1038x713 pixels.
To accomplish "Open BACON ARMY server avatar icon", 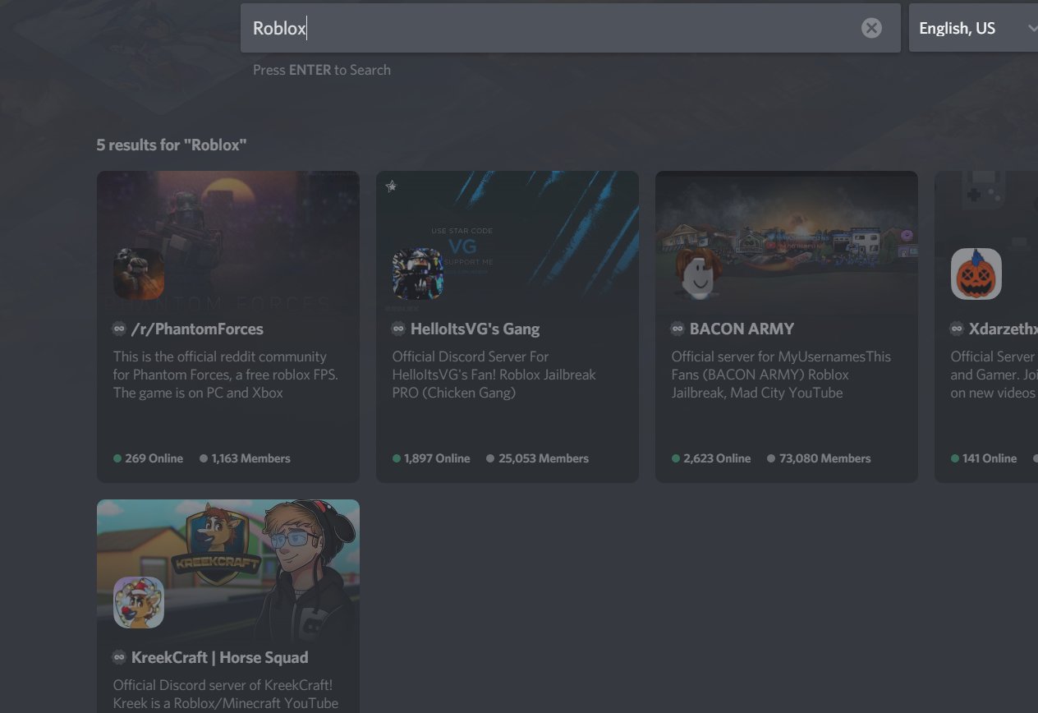I will pos(697,274).
